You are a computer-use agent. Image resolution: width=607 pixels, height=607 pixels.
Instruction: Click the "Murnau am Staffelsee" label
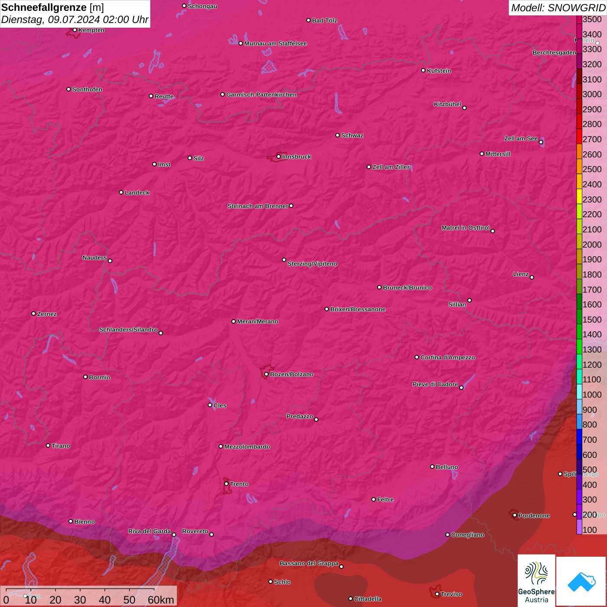click(x=276, y=43)
